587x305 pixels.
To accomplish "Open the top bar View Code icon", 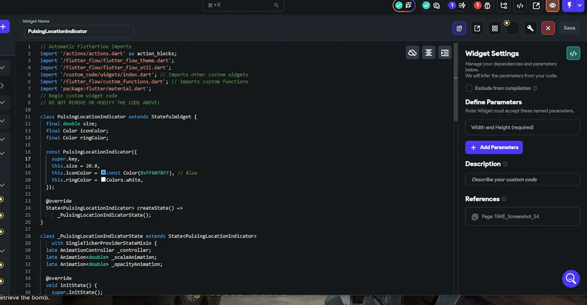I will click(x=520, y=6).
